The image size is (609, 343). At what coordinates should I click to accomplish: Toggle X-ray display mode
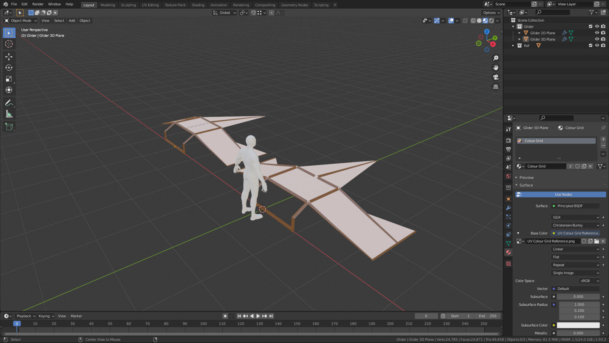pos(465,21)
